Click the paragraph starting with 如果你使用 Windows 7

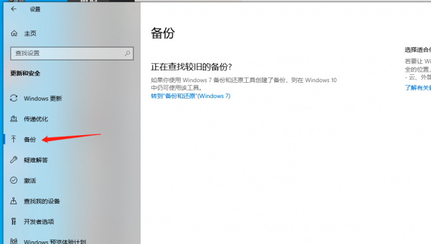tap(244, 84)
